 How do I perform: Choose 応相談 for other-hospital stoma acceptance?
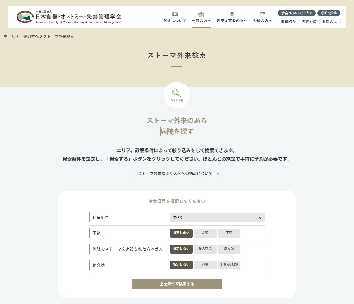229,249
